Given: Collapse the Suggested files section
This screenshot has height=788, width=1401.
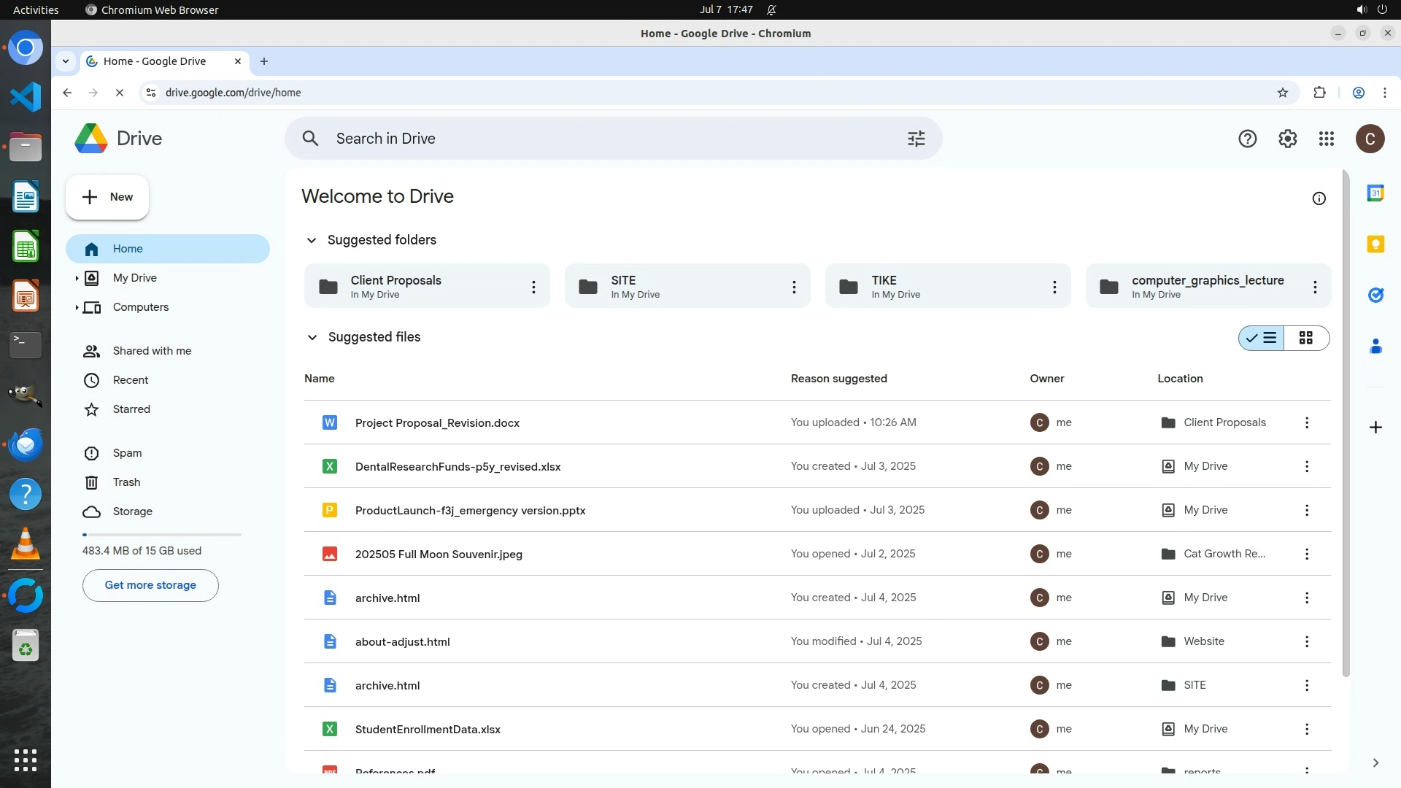Looking at the screenshot, I should (x=312, y=337).
